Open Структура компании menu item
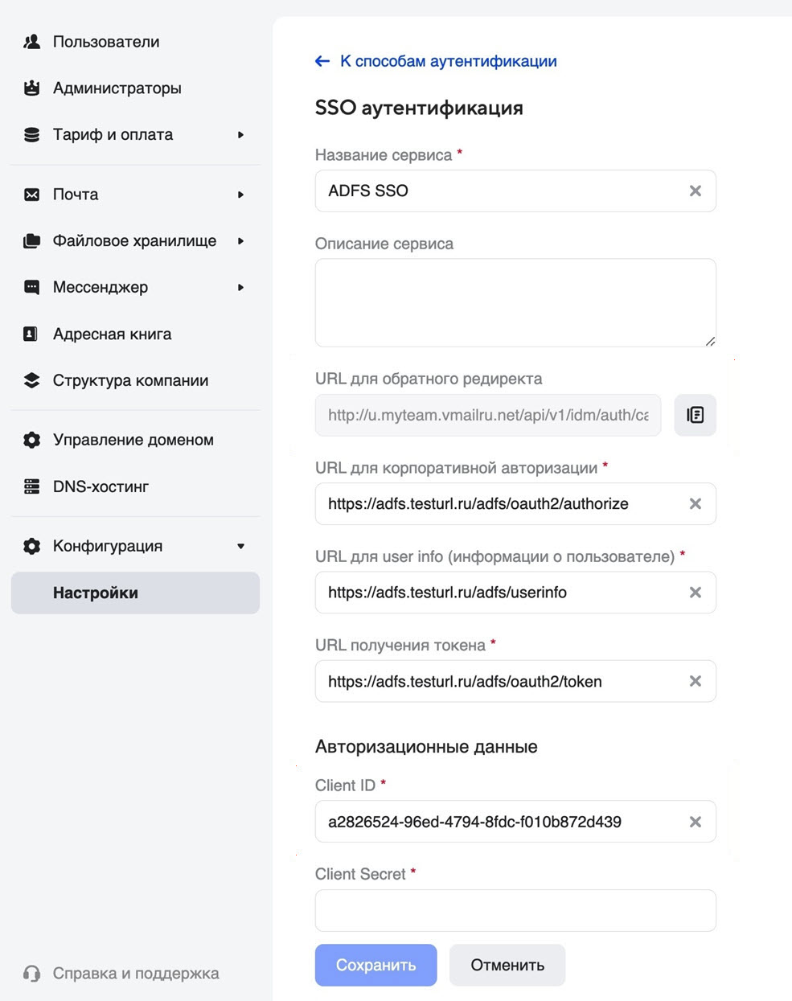The image size is (792, 1001). [x=130, y=381]
